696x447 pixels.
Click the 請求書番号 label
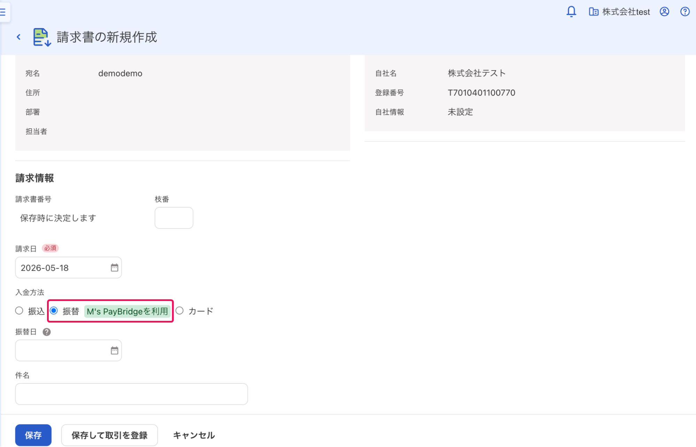point(33,200)
